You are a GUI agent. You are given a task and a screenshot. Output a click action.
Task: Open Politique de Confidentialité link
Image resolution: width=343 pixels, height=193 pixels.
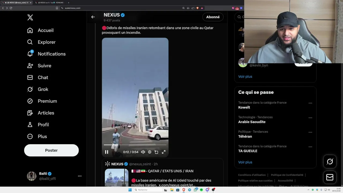click(x=287, y=175)
